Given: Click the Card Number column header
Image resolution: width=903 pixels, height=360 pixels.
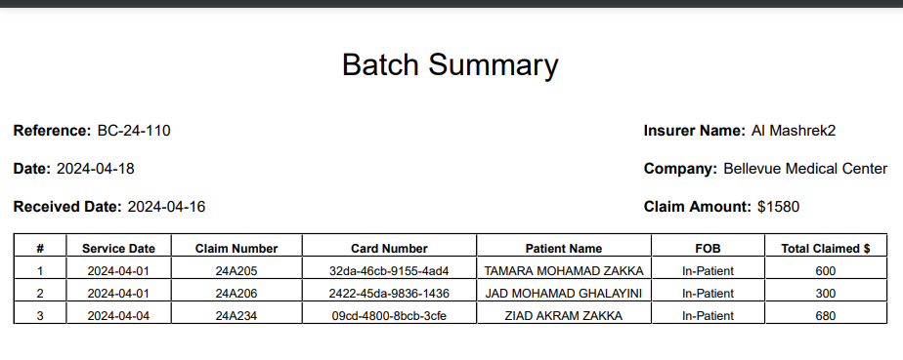Looking at the screenshot, I should tap(389, 249).
